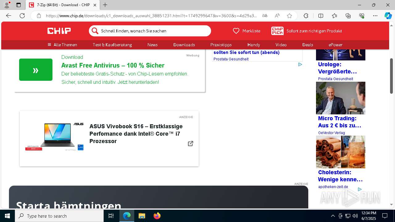Click apotheken-zeit.de advertiser text

pos(333,187)
